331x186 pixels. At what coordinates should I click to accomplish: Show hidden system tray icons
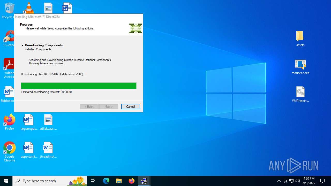pos(279,181)
